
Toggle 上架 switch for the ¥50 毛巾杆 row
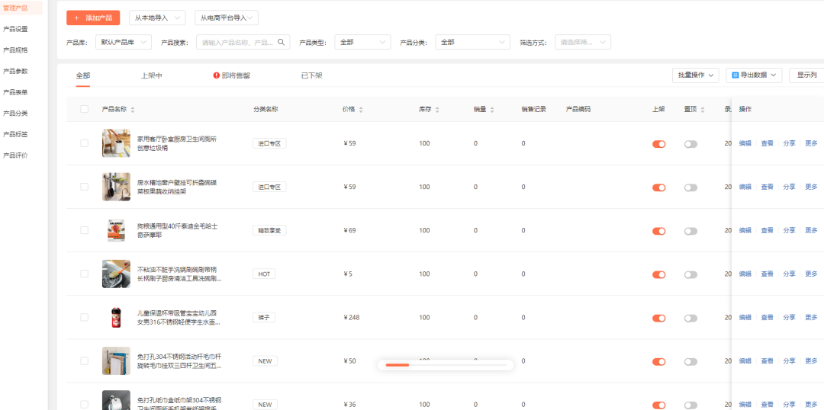(659, 362)
